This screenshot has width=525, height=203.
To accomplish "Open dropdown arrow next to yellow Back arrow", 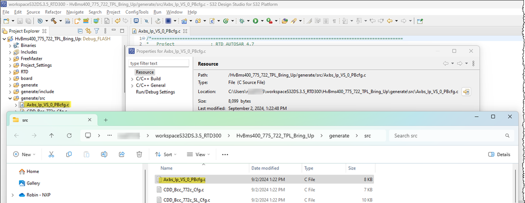I will (x=397, y=21).
